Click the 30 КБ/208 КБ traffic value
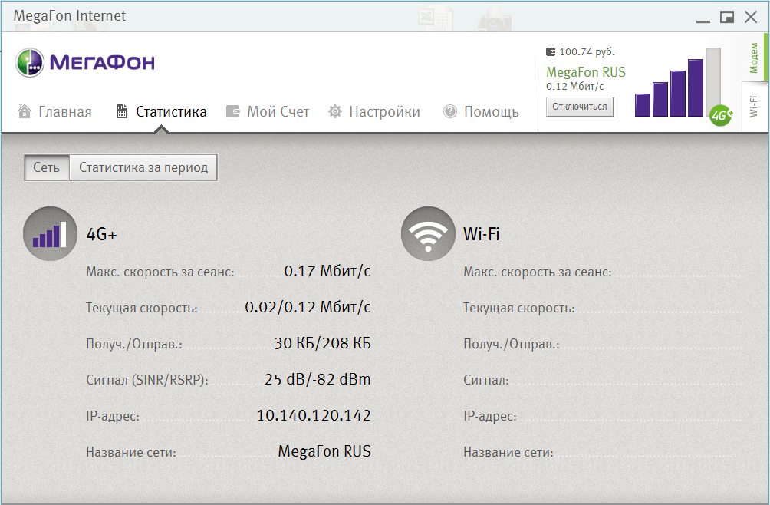Image resolution: width=770 pixels, height=505 pixels. click(x=323, y=343)
